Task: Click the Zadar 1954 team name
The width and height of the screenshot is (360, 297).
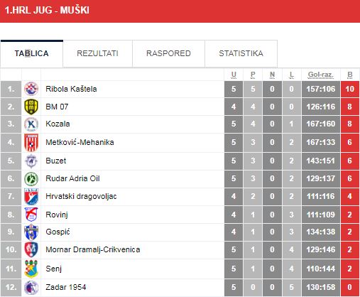Action: (66, 287)
